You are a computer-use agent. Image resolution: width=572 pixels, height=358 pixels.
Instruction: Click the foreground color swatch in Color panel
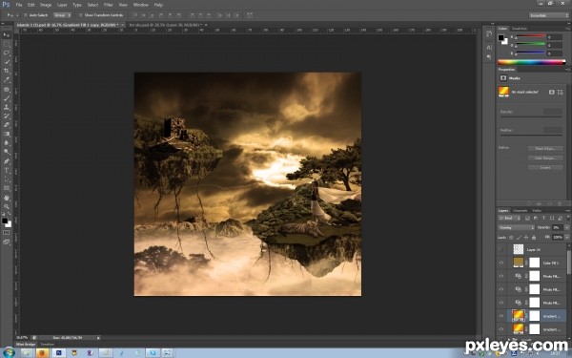pos(501,37)
